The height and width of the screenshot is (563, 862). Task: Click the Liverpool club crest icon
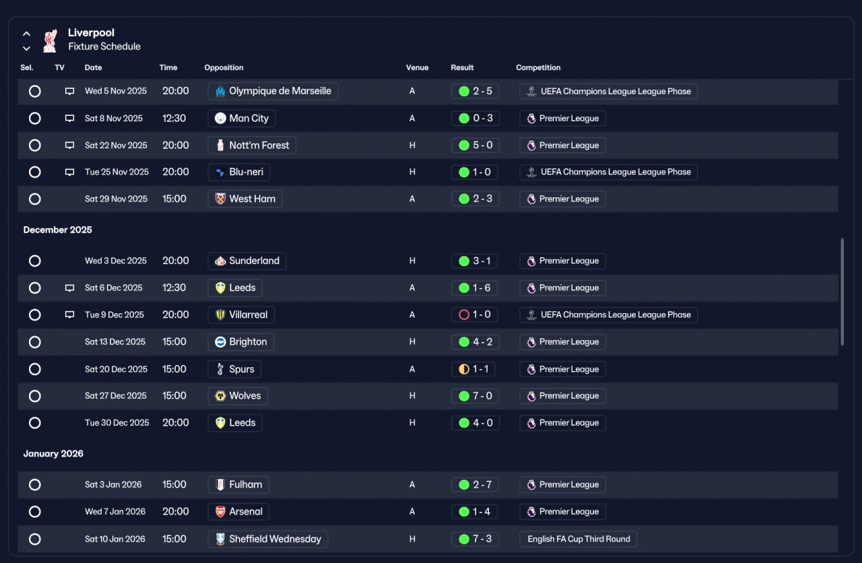(50, 40)
